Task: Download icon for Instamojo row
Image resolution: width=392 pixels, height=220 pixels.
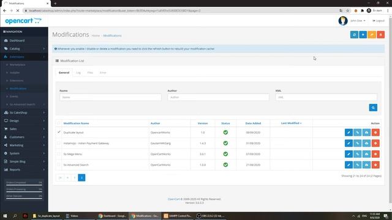Action: point(366,143)
